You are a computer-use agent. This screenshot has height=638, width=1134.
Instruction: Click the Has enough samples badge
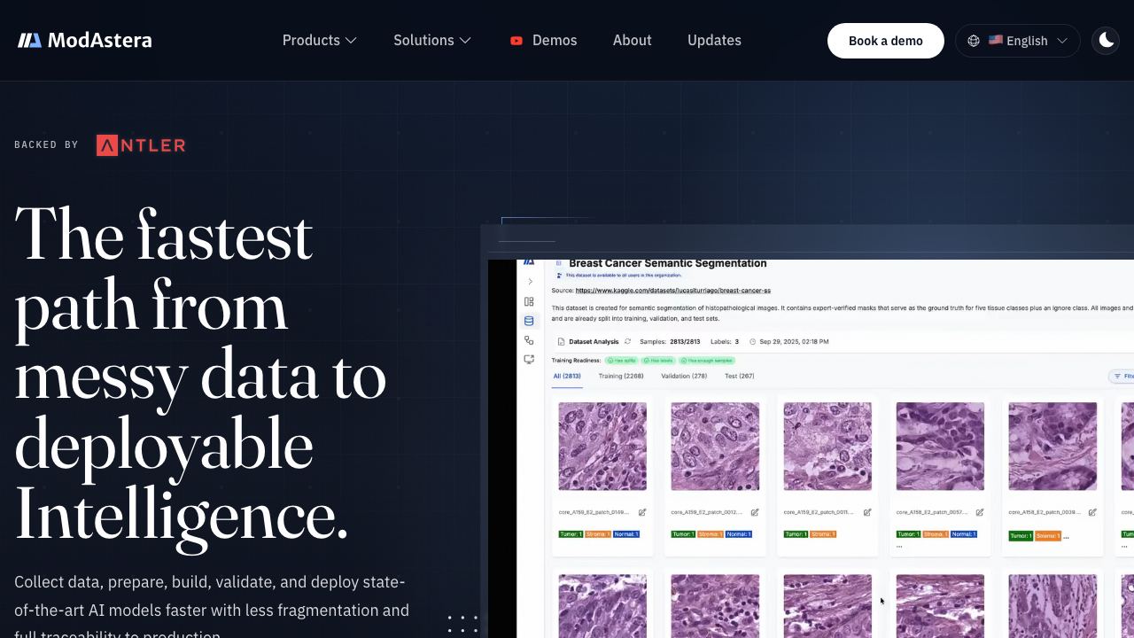coord(707,361)
